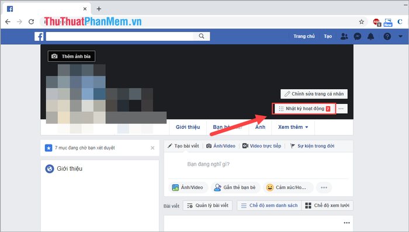Click Quản lý bài viết
The image size is (409, 232).
(207, 205)
